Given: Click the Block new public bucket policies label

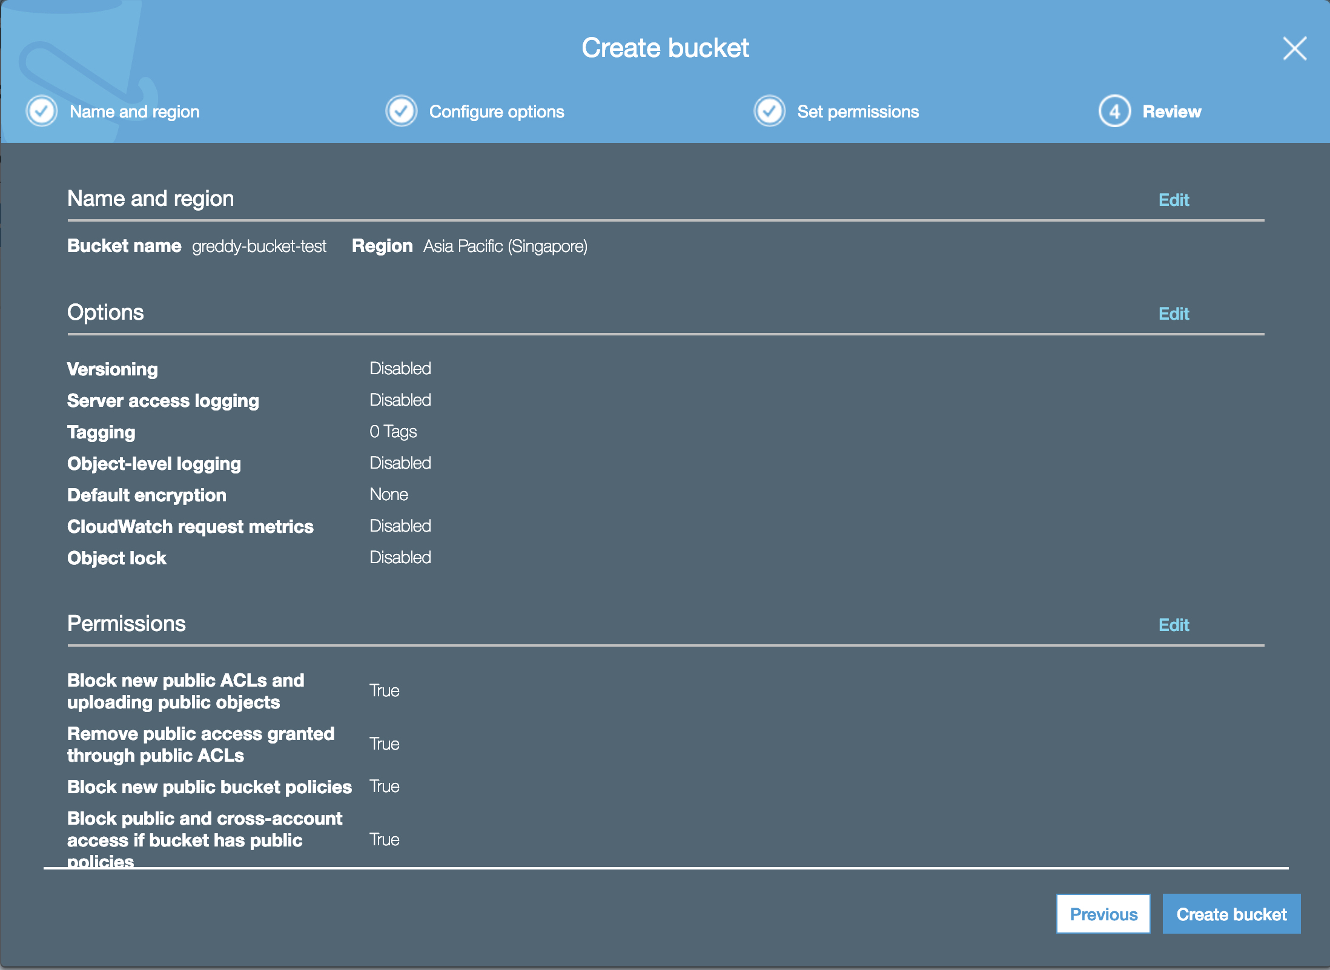Looking at the screenshot, I should coord(210,787).
